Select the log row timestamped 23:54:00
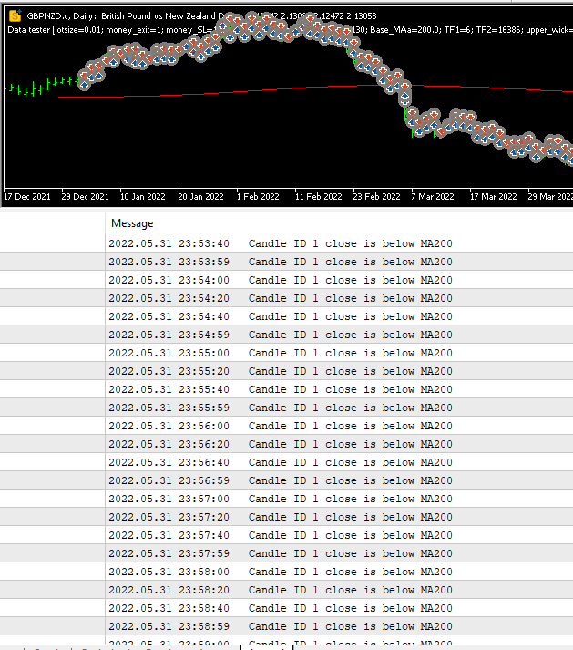Viewport: 573px width, 650px height. [286, 280]
